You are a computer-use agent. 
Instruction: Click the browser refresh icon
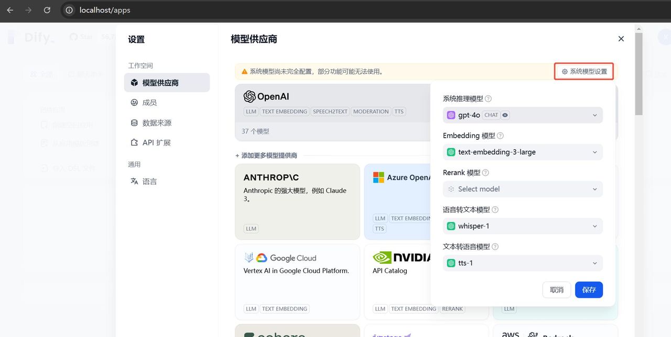47,10
